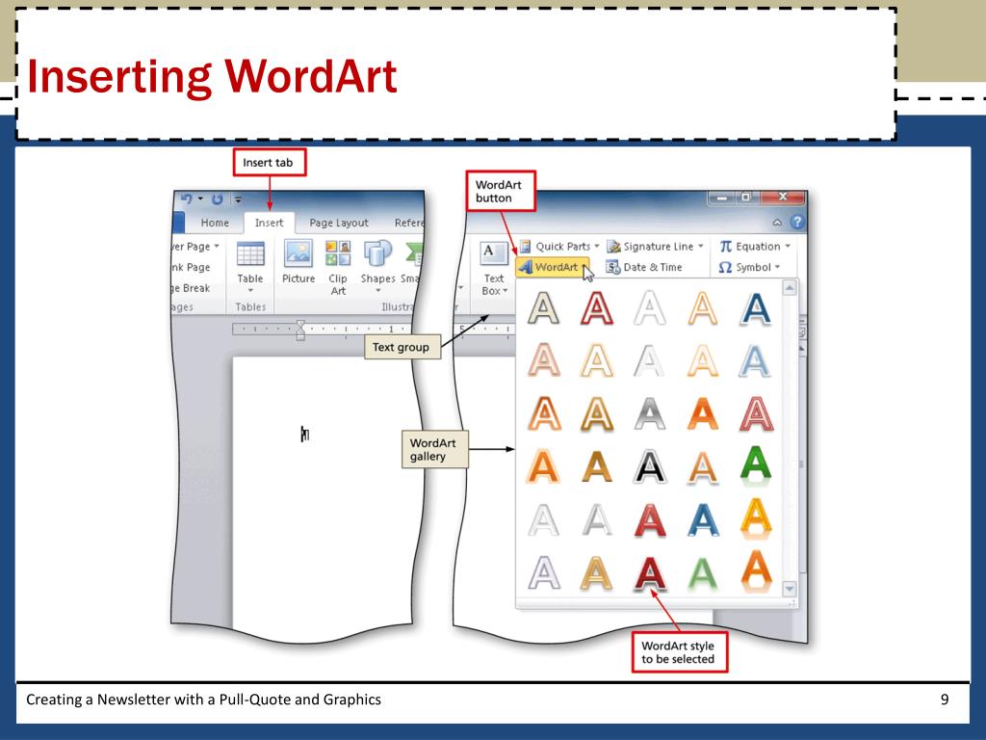Select the gray outline WordArt in the first row
The height and width of the screenshot is (740, 986).
click(543, 308)
